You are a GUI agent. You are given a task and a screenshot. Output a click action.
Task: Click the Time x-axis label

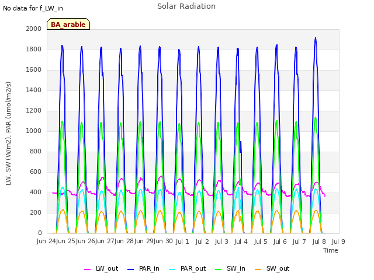[331, 250]
